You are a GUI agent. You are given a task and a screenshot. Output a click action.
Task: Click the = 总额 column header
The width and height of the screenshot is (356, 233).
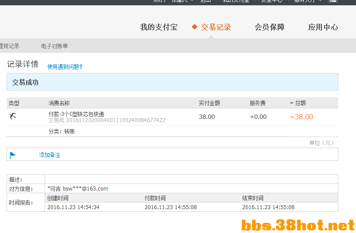[298, 103]
